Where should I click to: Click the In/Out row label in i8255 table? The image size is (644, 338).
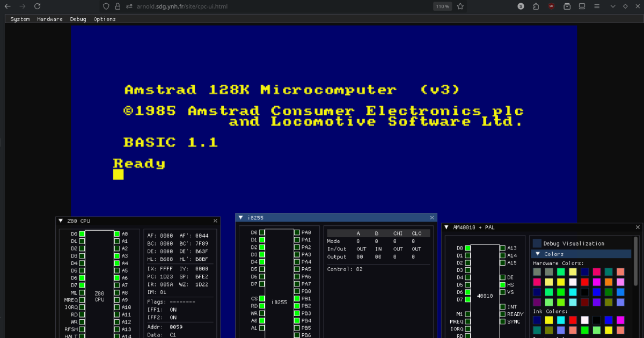(x=337, y=249)
